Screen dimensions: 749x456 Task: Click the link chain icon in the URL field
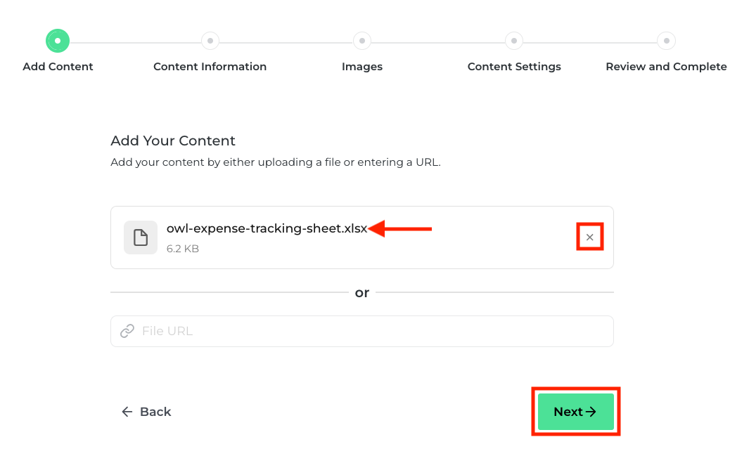pyautogui.click(x=127, y=331)
